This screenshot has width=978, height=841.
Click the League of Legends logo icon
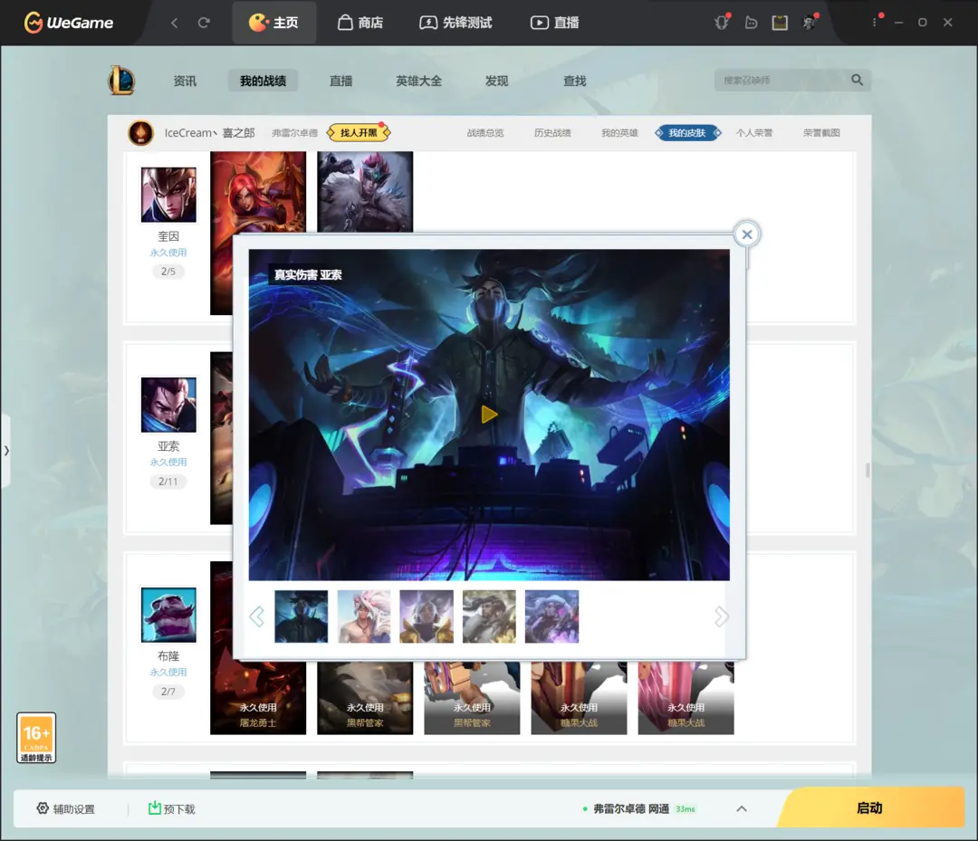(x=121, y=81)
